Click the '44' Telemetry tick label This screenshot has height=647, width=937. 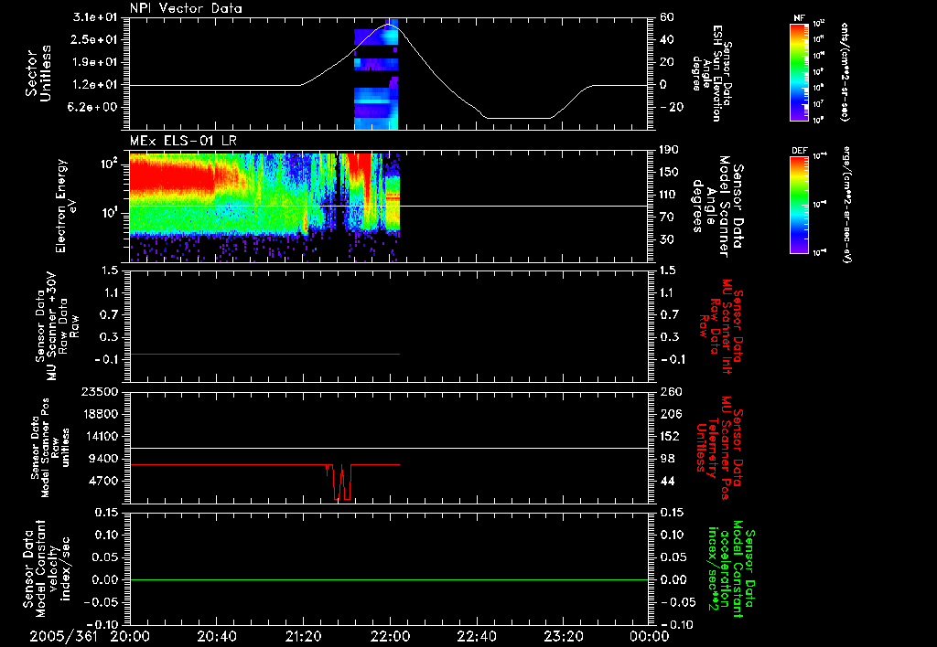pos(667,481)
